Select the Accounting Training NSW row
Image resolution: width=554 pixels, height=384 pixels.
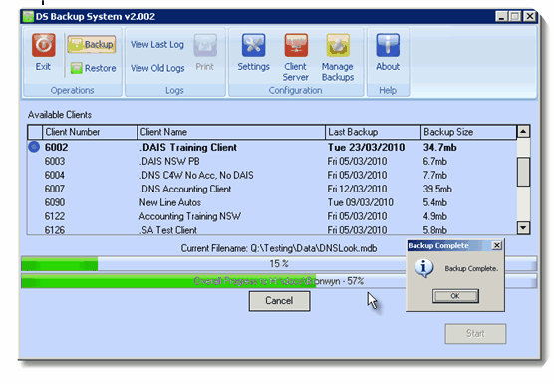[x=272, y=216]
